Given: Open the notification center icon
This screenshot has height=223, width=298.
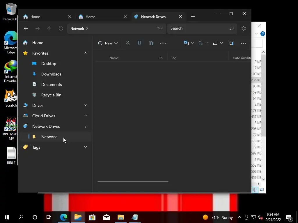Looking at the screenshot, I should tap(289, 217).
